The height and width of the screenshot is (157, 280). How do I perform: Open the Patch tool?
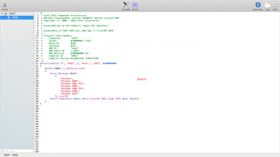135,5
